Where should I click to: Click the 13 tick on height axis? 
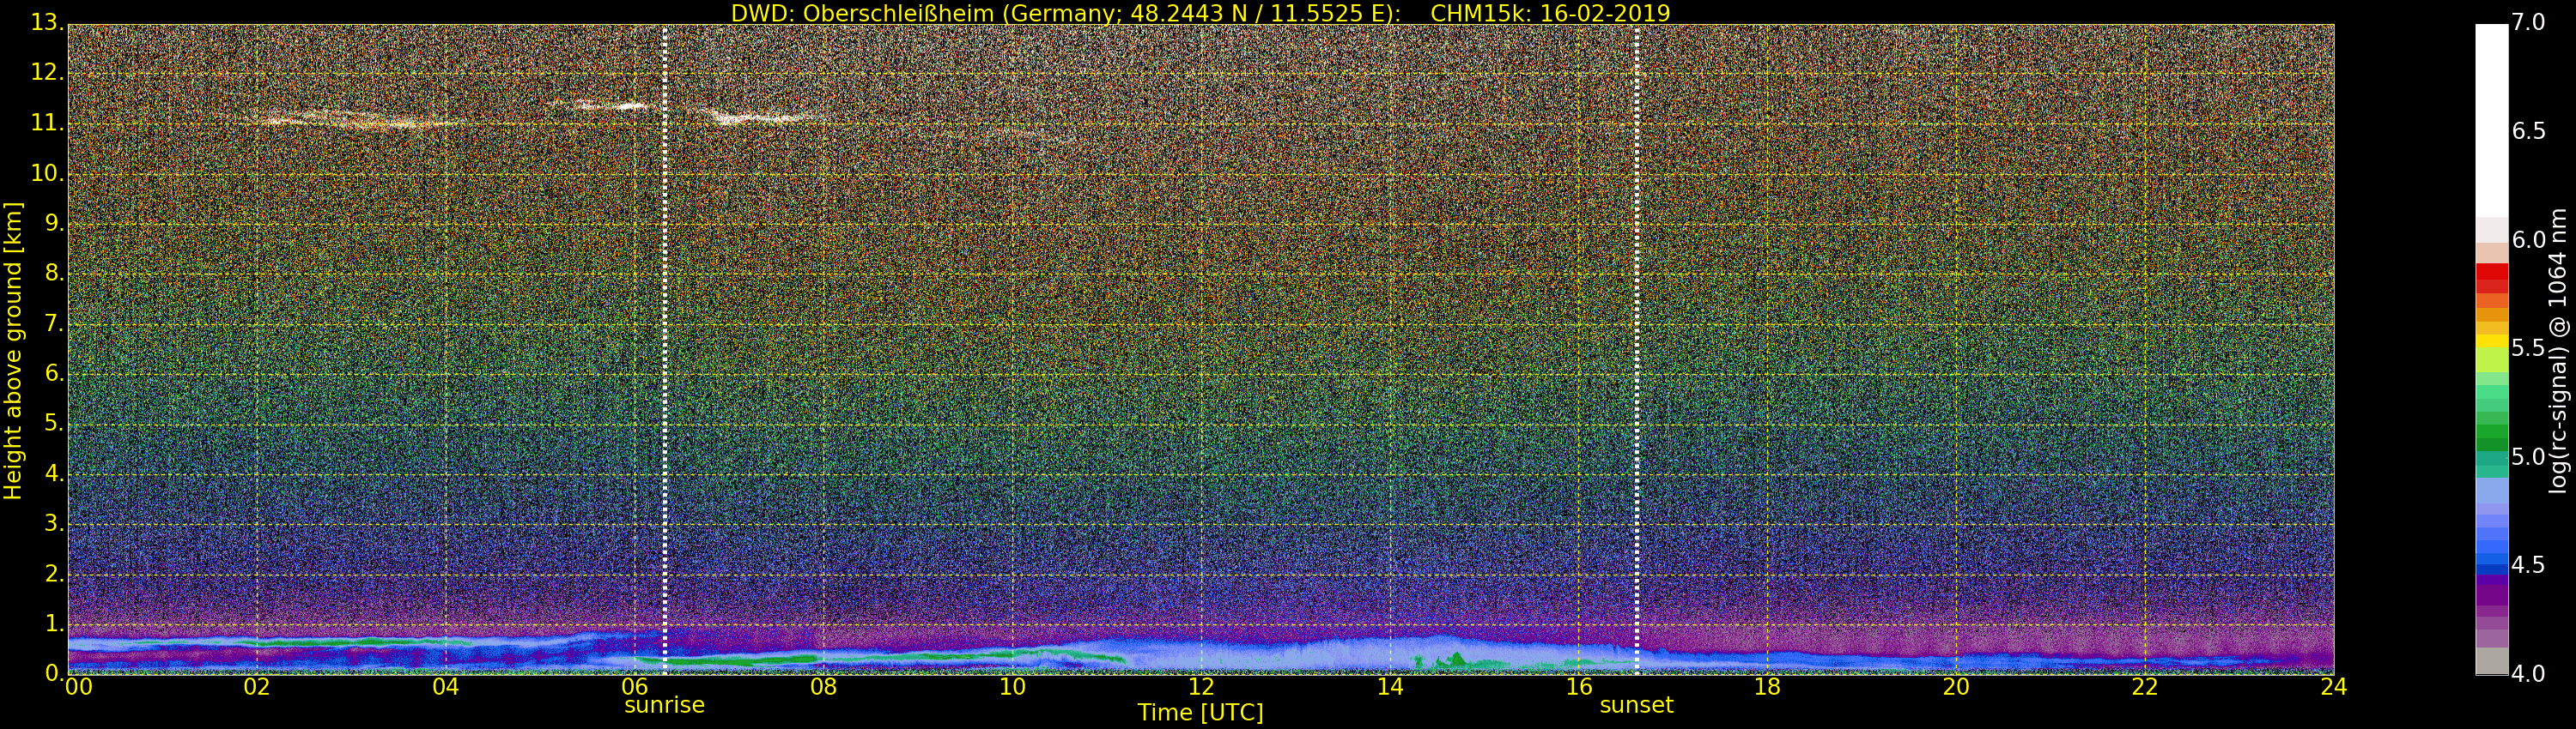click(x=46, y=23)
